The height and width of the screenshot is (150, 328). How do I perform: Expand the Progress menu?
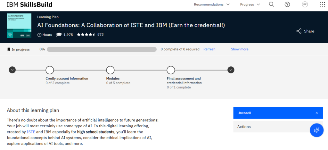click(250, 4)
